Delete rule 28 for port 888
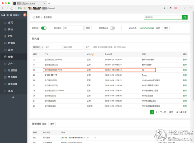The width and height of the screenshot is (194, 143). point(185,80)
